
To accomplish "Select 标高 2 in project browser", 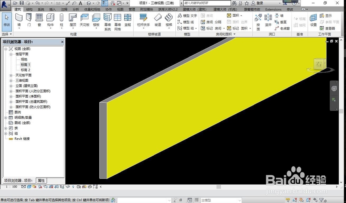I will [x=25, y=70].
